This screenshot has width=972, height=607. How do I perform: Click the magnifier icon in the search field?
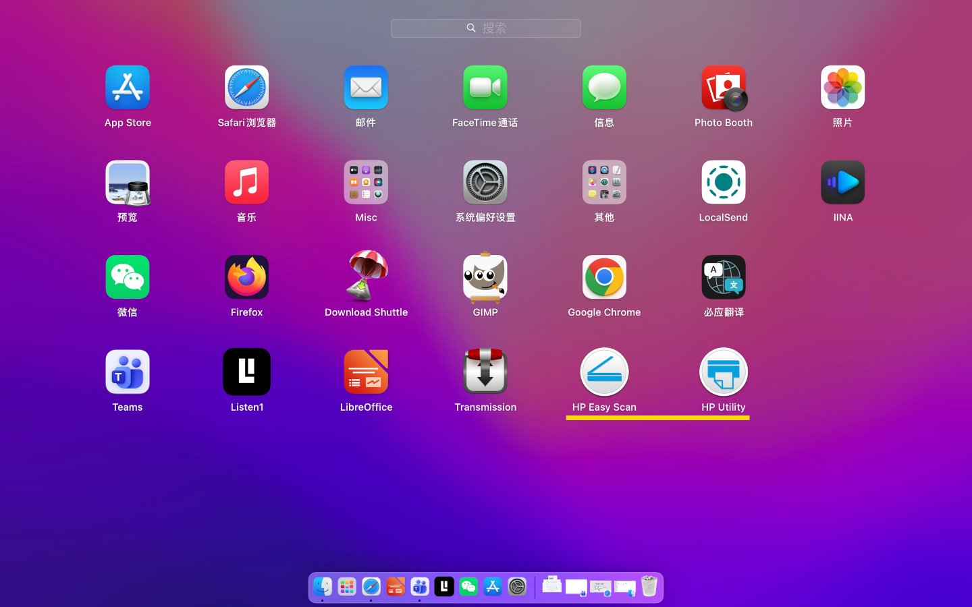pyautogui.click(x=471, y=28)
